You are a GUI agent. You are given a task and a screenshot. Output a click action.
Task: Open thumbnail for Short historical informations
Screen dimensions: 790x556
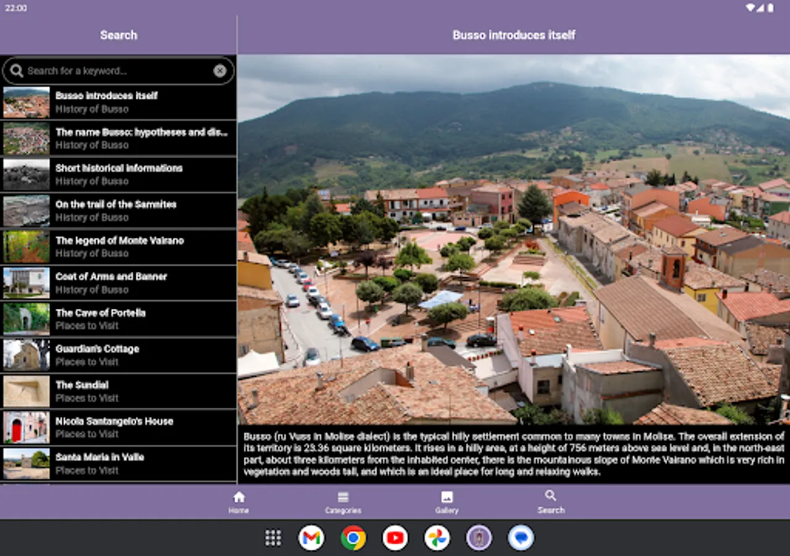tap(26, 175)
